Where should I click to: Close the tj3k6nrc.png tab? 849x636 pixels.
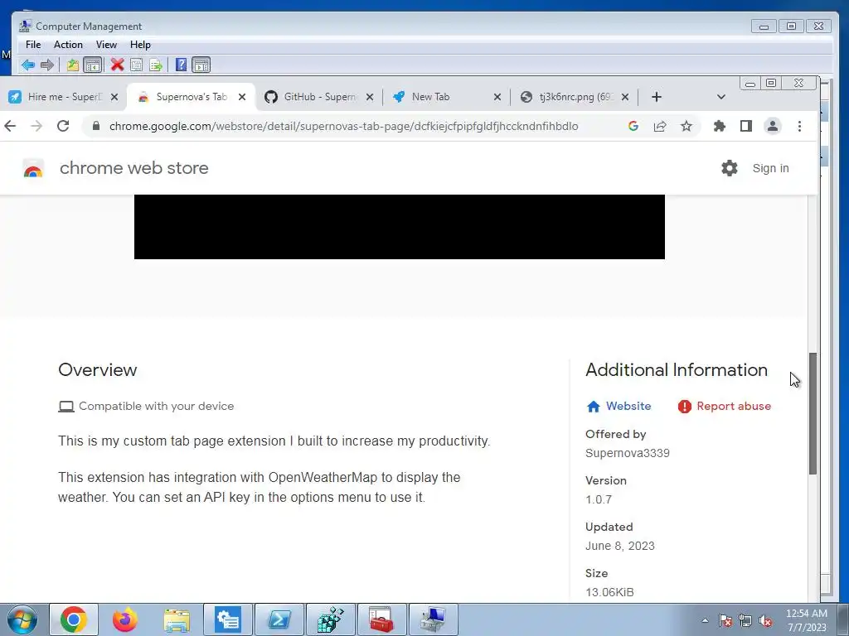click(x=625, y=97)
